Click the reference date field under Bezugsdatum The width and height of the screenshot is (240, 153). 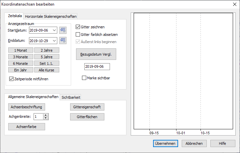(96, 67)
